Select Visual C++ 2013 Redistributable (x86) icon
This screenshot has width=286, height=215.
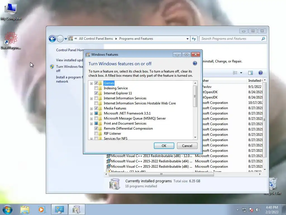(108, 156)
